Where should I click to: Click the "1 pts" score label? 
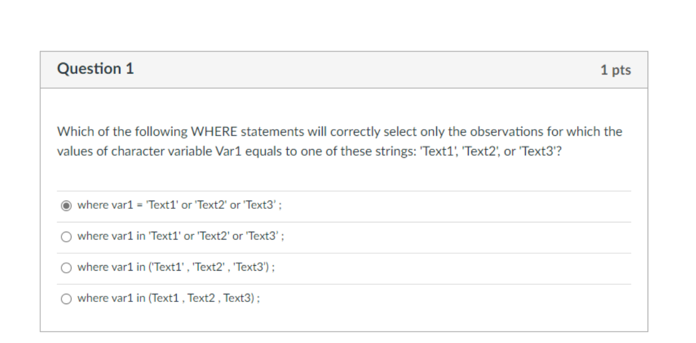[x=615, y=70]
